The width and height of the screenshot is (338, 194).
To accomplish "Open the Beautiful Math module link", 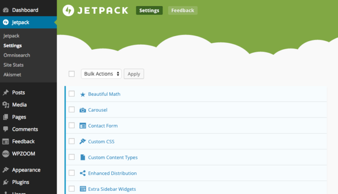I will pos(104,94).
